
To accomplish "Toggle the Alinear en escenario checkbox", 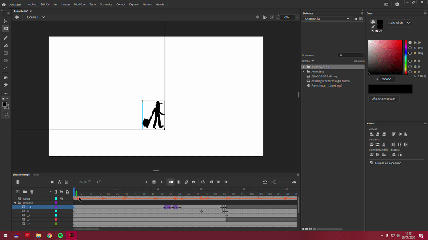I will [371, 163].
